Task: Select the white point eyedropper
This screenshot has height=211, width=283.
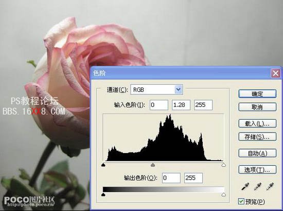Action: 270,186
